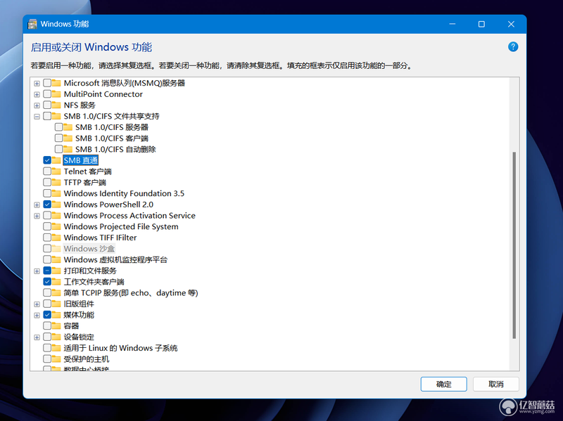The image size is (563, 421).
Task: Uncheck the Windows PowerShell 2.0 checkbox
Action: coord(47,205)
